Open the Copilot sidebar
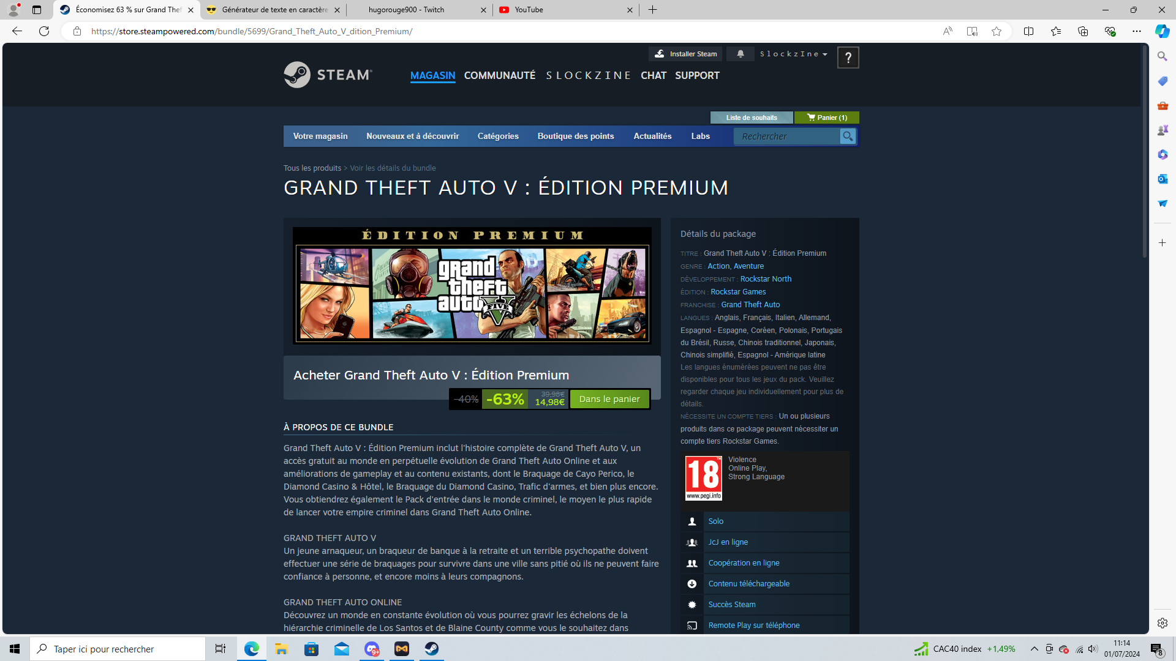The height and width of the screenshot is (661, 1176). (1162, 31)
